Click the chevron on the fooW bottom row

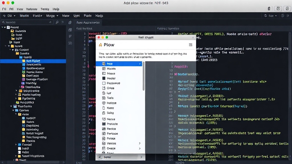tap(141, 157)
